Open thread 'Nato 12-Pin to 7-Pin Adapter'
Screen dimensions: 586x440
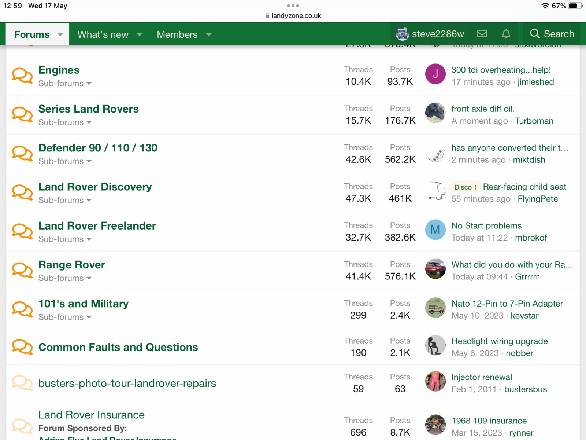tap(507, 304)
